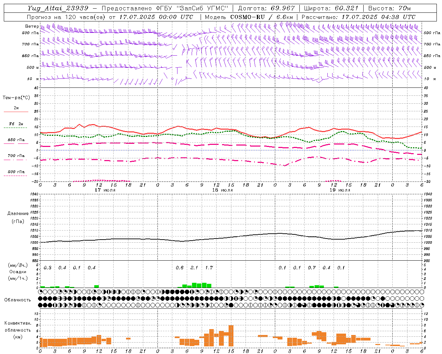Click the Прогноз на 120 часа(ов) text

tap(66, 17)
